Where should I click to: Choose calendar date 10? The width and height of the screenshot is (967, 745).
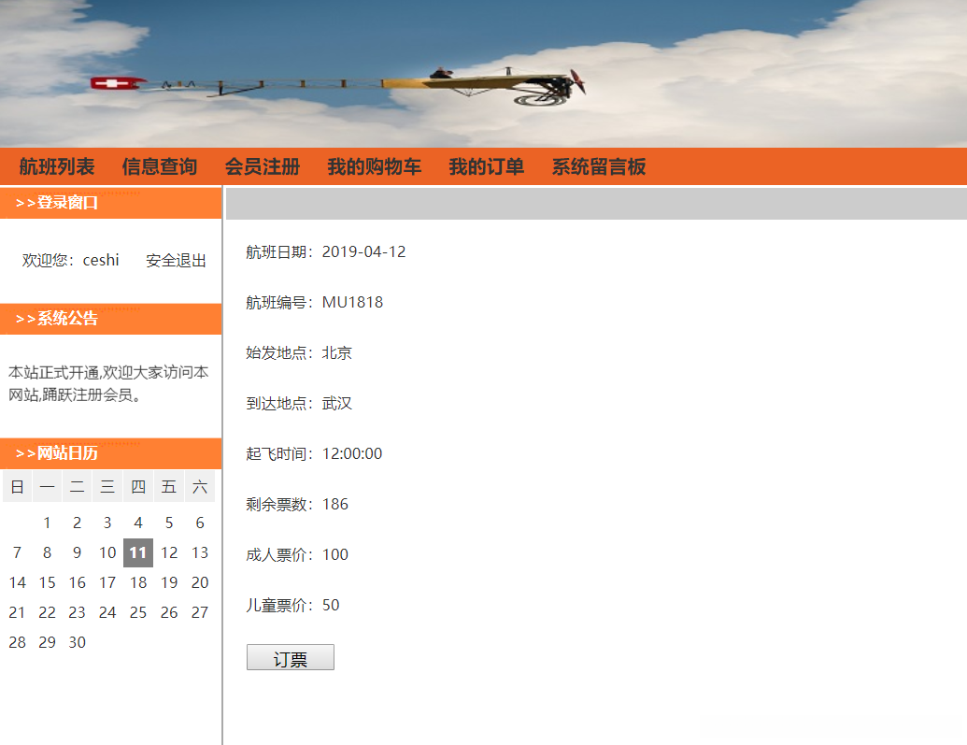[x=107, y=552]
